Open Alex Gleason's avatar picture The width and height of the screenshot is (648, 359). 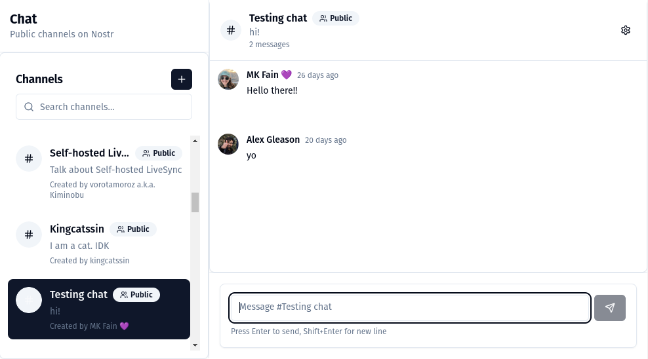click(228, 144)
